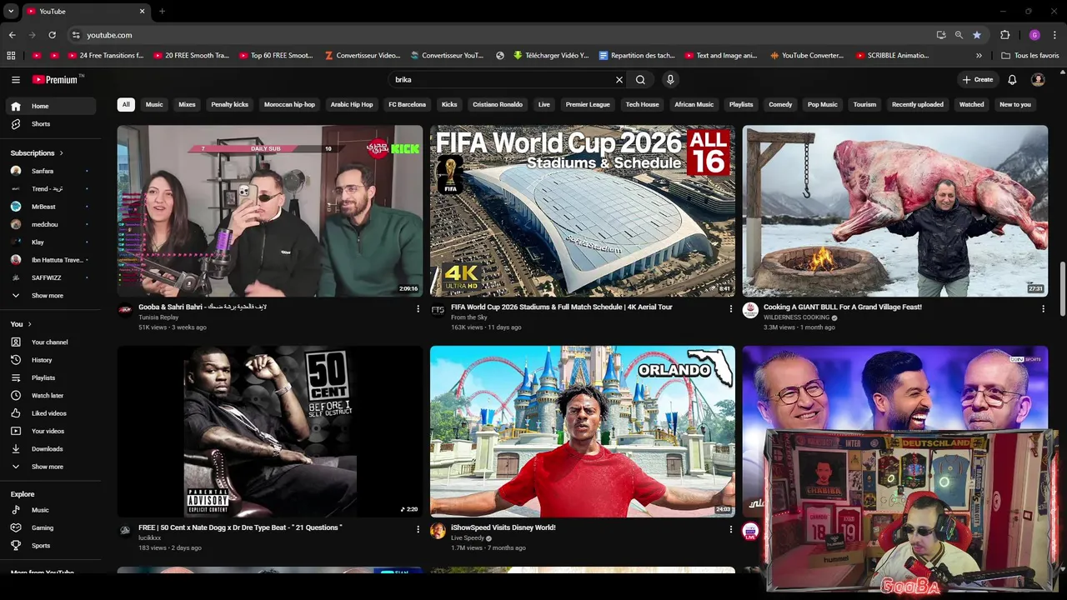This screenshot has width=1067, height=600.
Task: Open the MrBeast subscription channel
Action: tap(52, 207)
